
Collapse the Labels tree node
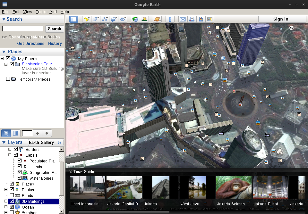point(10,155)
